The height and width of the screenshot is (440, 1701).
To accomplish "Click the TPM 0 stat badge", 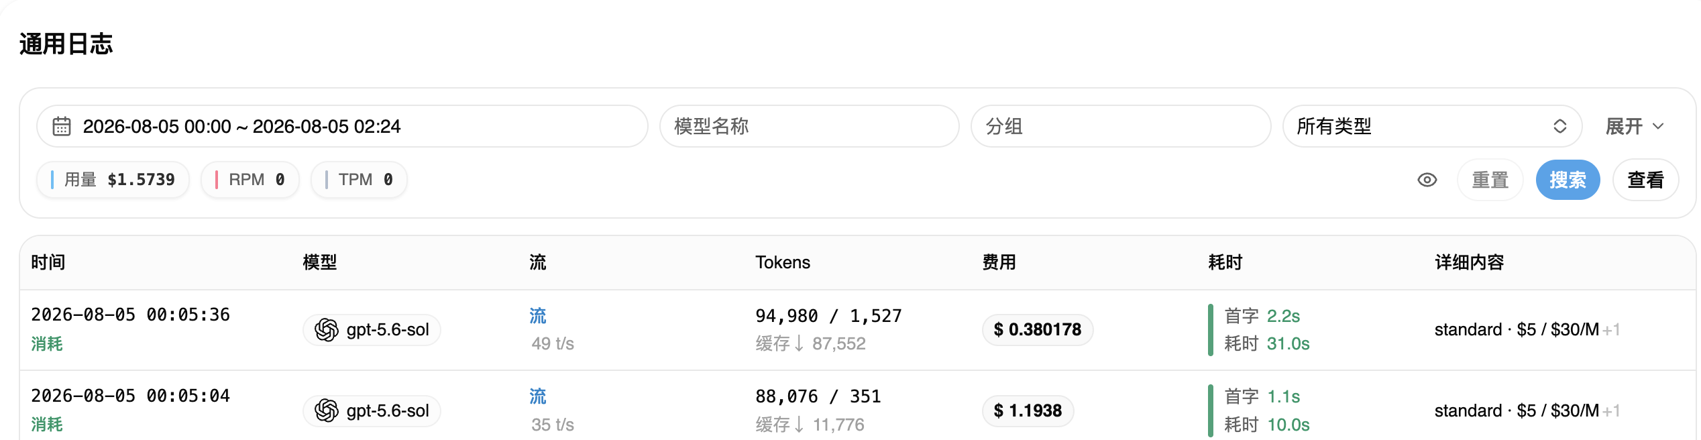I will (x=359, y=180).
